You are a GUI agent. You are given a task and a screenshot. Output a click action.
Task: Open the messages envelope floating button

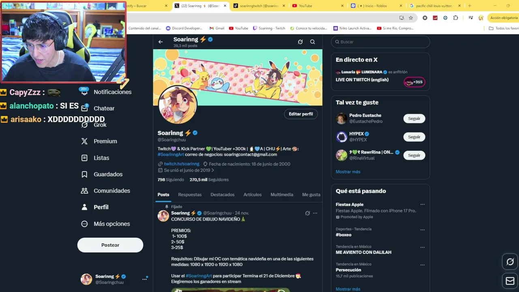[x=510, y=281]
